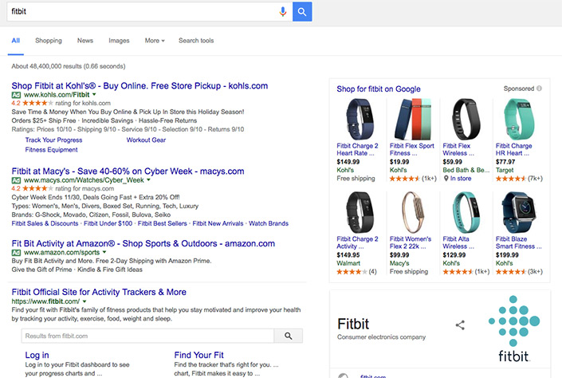This screenshot has width=562, height=378.
Task: Click the Fitbit Alta Wireless title
Action: 458,242
